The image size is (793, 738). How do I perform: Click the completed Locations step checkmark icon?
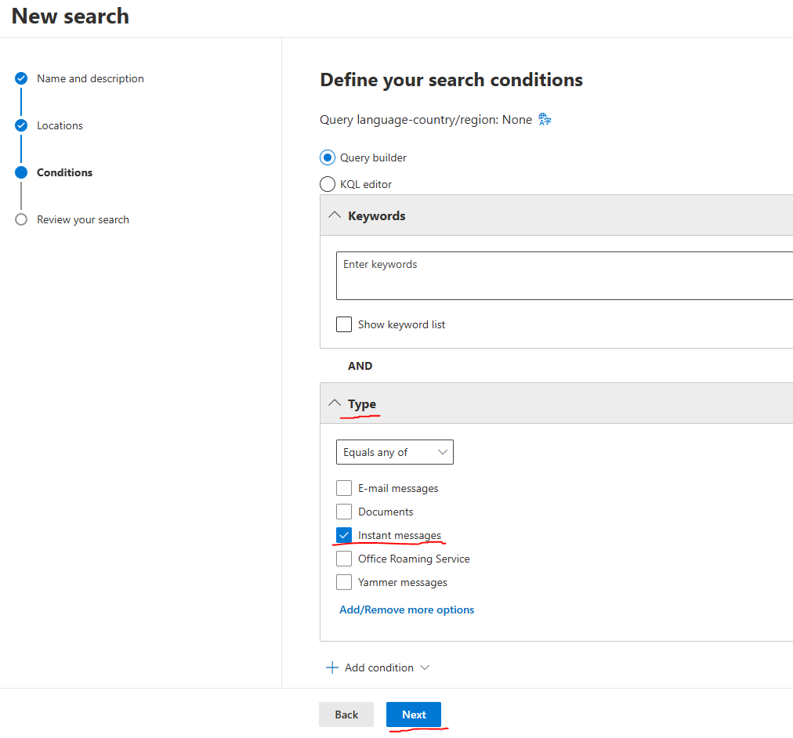coord(21,125)
